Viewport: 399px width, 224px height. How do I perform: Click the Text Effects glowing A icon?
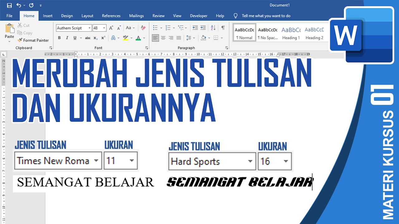(x=113, y=38)
